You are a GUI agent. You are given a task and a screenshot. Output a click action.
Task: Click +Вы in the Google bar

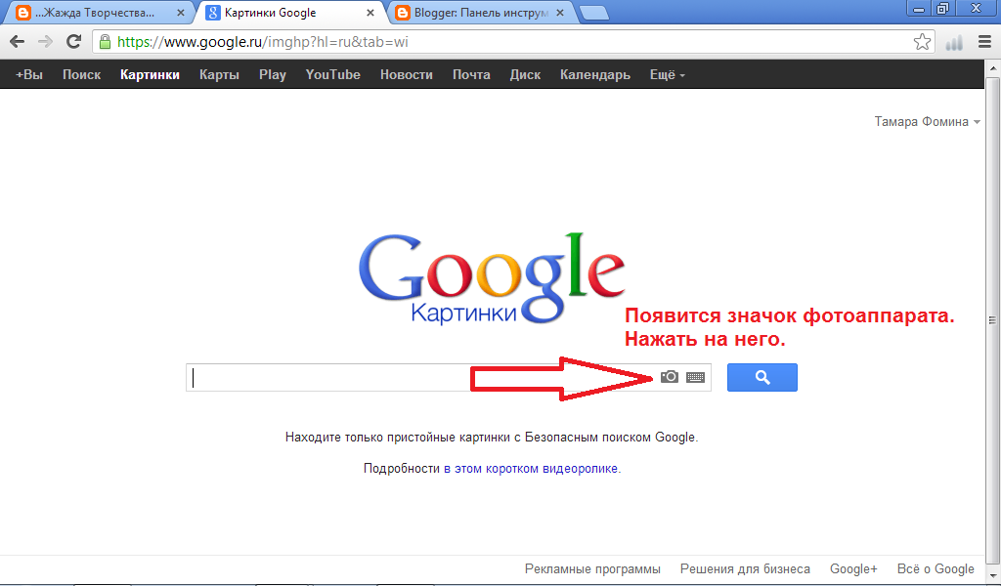pos(29,74)
